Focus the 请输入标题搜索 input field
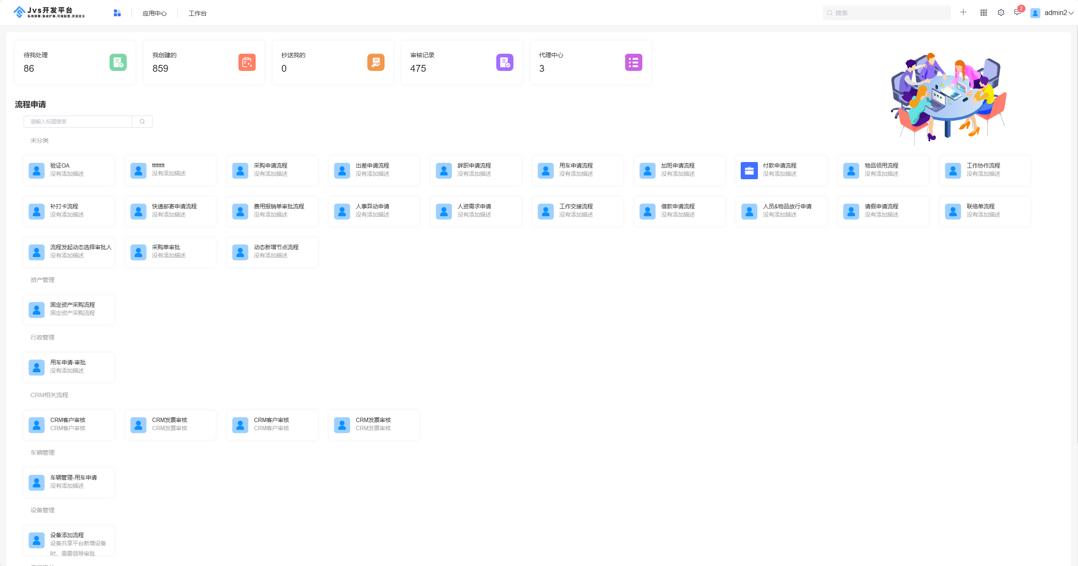This screenshot has height=566, width=1078. [x=78, y=122]
